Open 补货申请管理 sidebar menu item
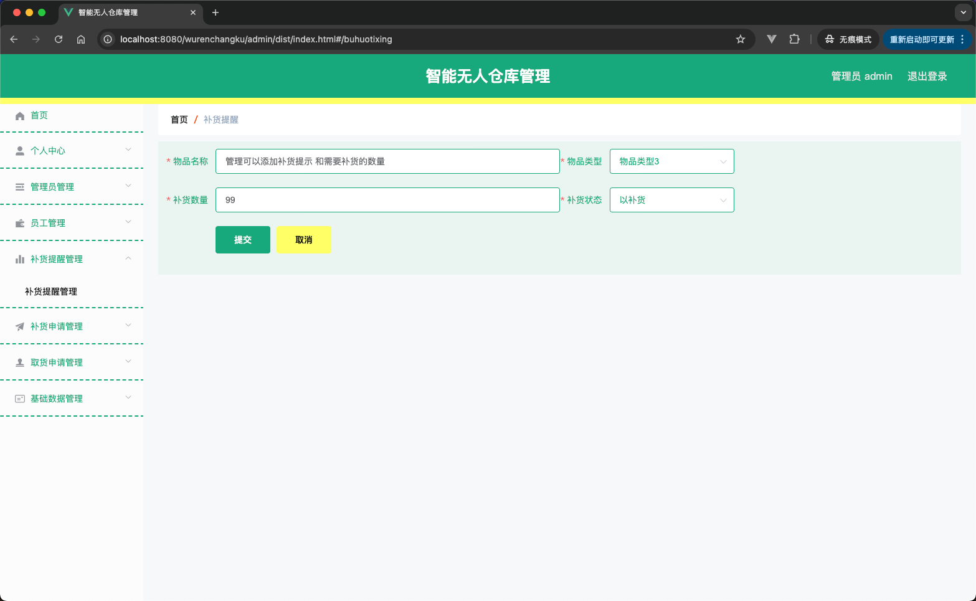The image size is (976, 601). (x=72, y=326)
